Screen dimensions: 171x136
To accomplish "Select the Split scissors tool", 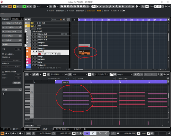I will [x=107, y=6].
